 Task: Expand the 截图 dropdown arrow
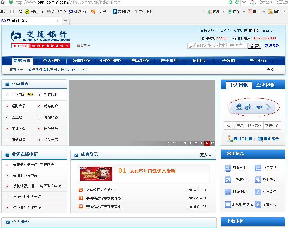284,12
